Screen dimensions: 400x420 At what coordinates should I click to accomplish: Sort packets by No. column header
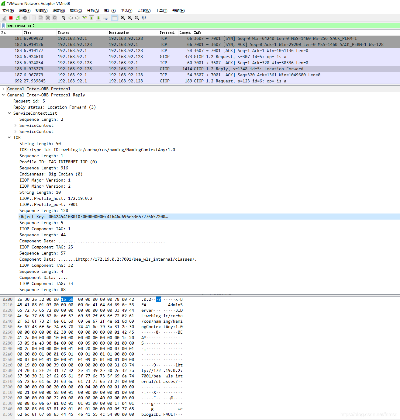coord(12,33)
